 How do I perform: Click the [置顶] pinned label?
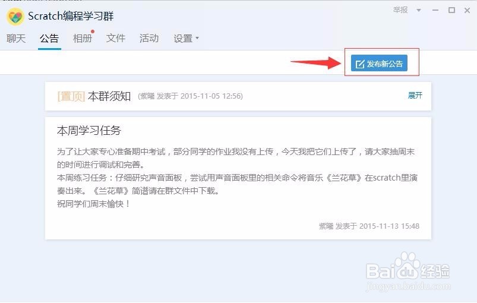71,96
